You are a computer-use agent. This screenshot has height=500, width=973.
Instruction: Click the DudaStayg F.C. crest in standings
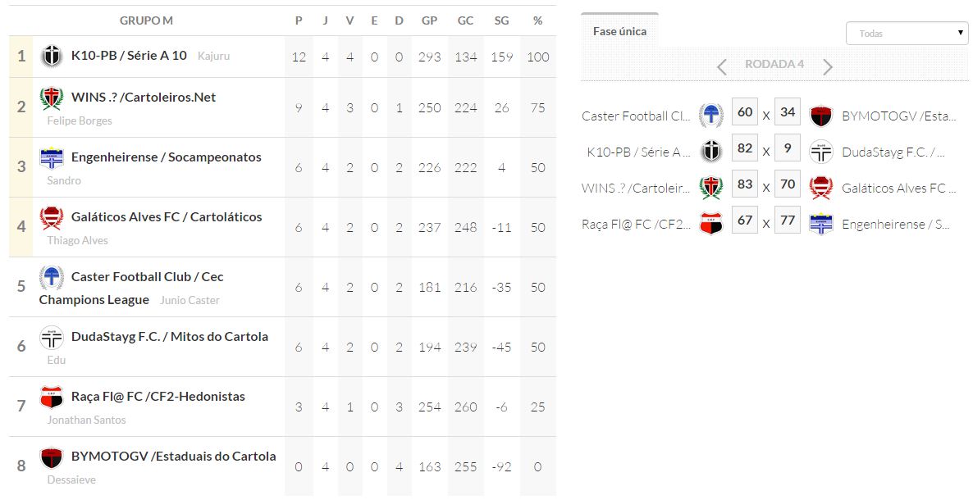tap(52, 338)
